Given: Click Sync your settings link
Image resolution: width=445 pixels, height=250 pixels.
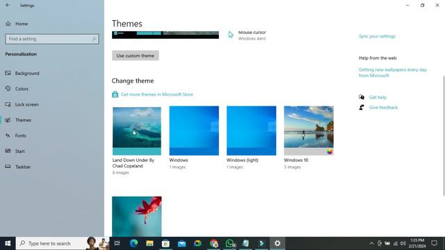Looking at the screenshot, I should (x=377, y=36).
